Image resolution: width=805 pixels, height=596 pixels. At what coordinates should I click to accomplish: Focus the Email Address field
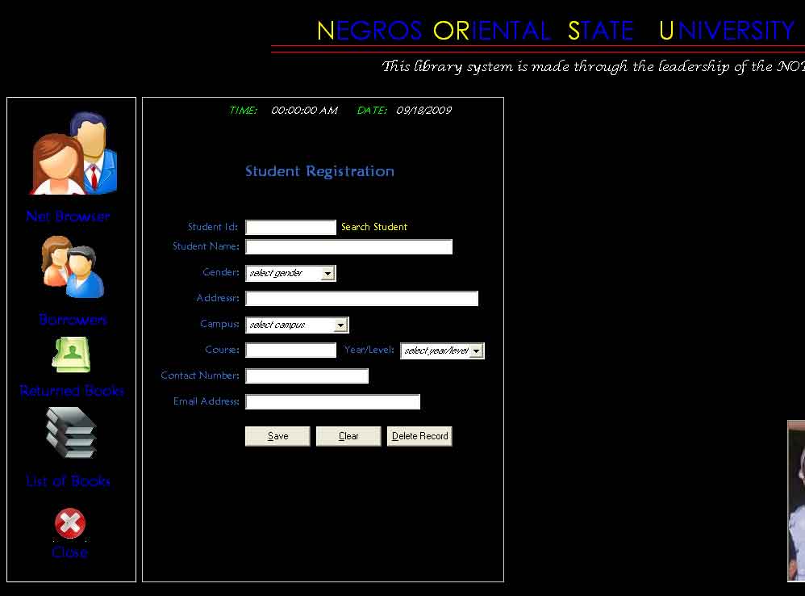pos(332,401)
